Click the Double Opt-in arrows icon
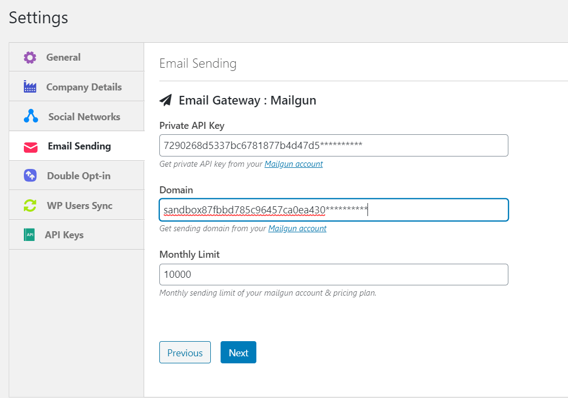 (x=30, y=175)
